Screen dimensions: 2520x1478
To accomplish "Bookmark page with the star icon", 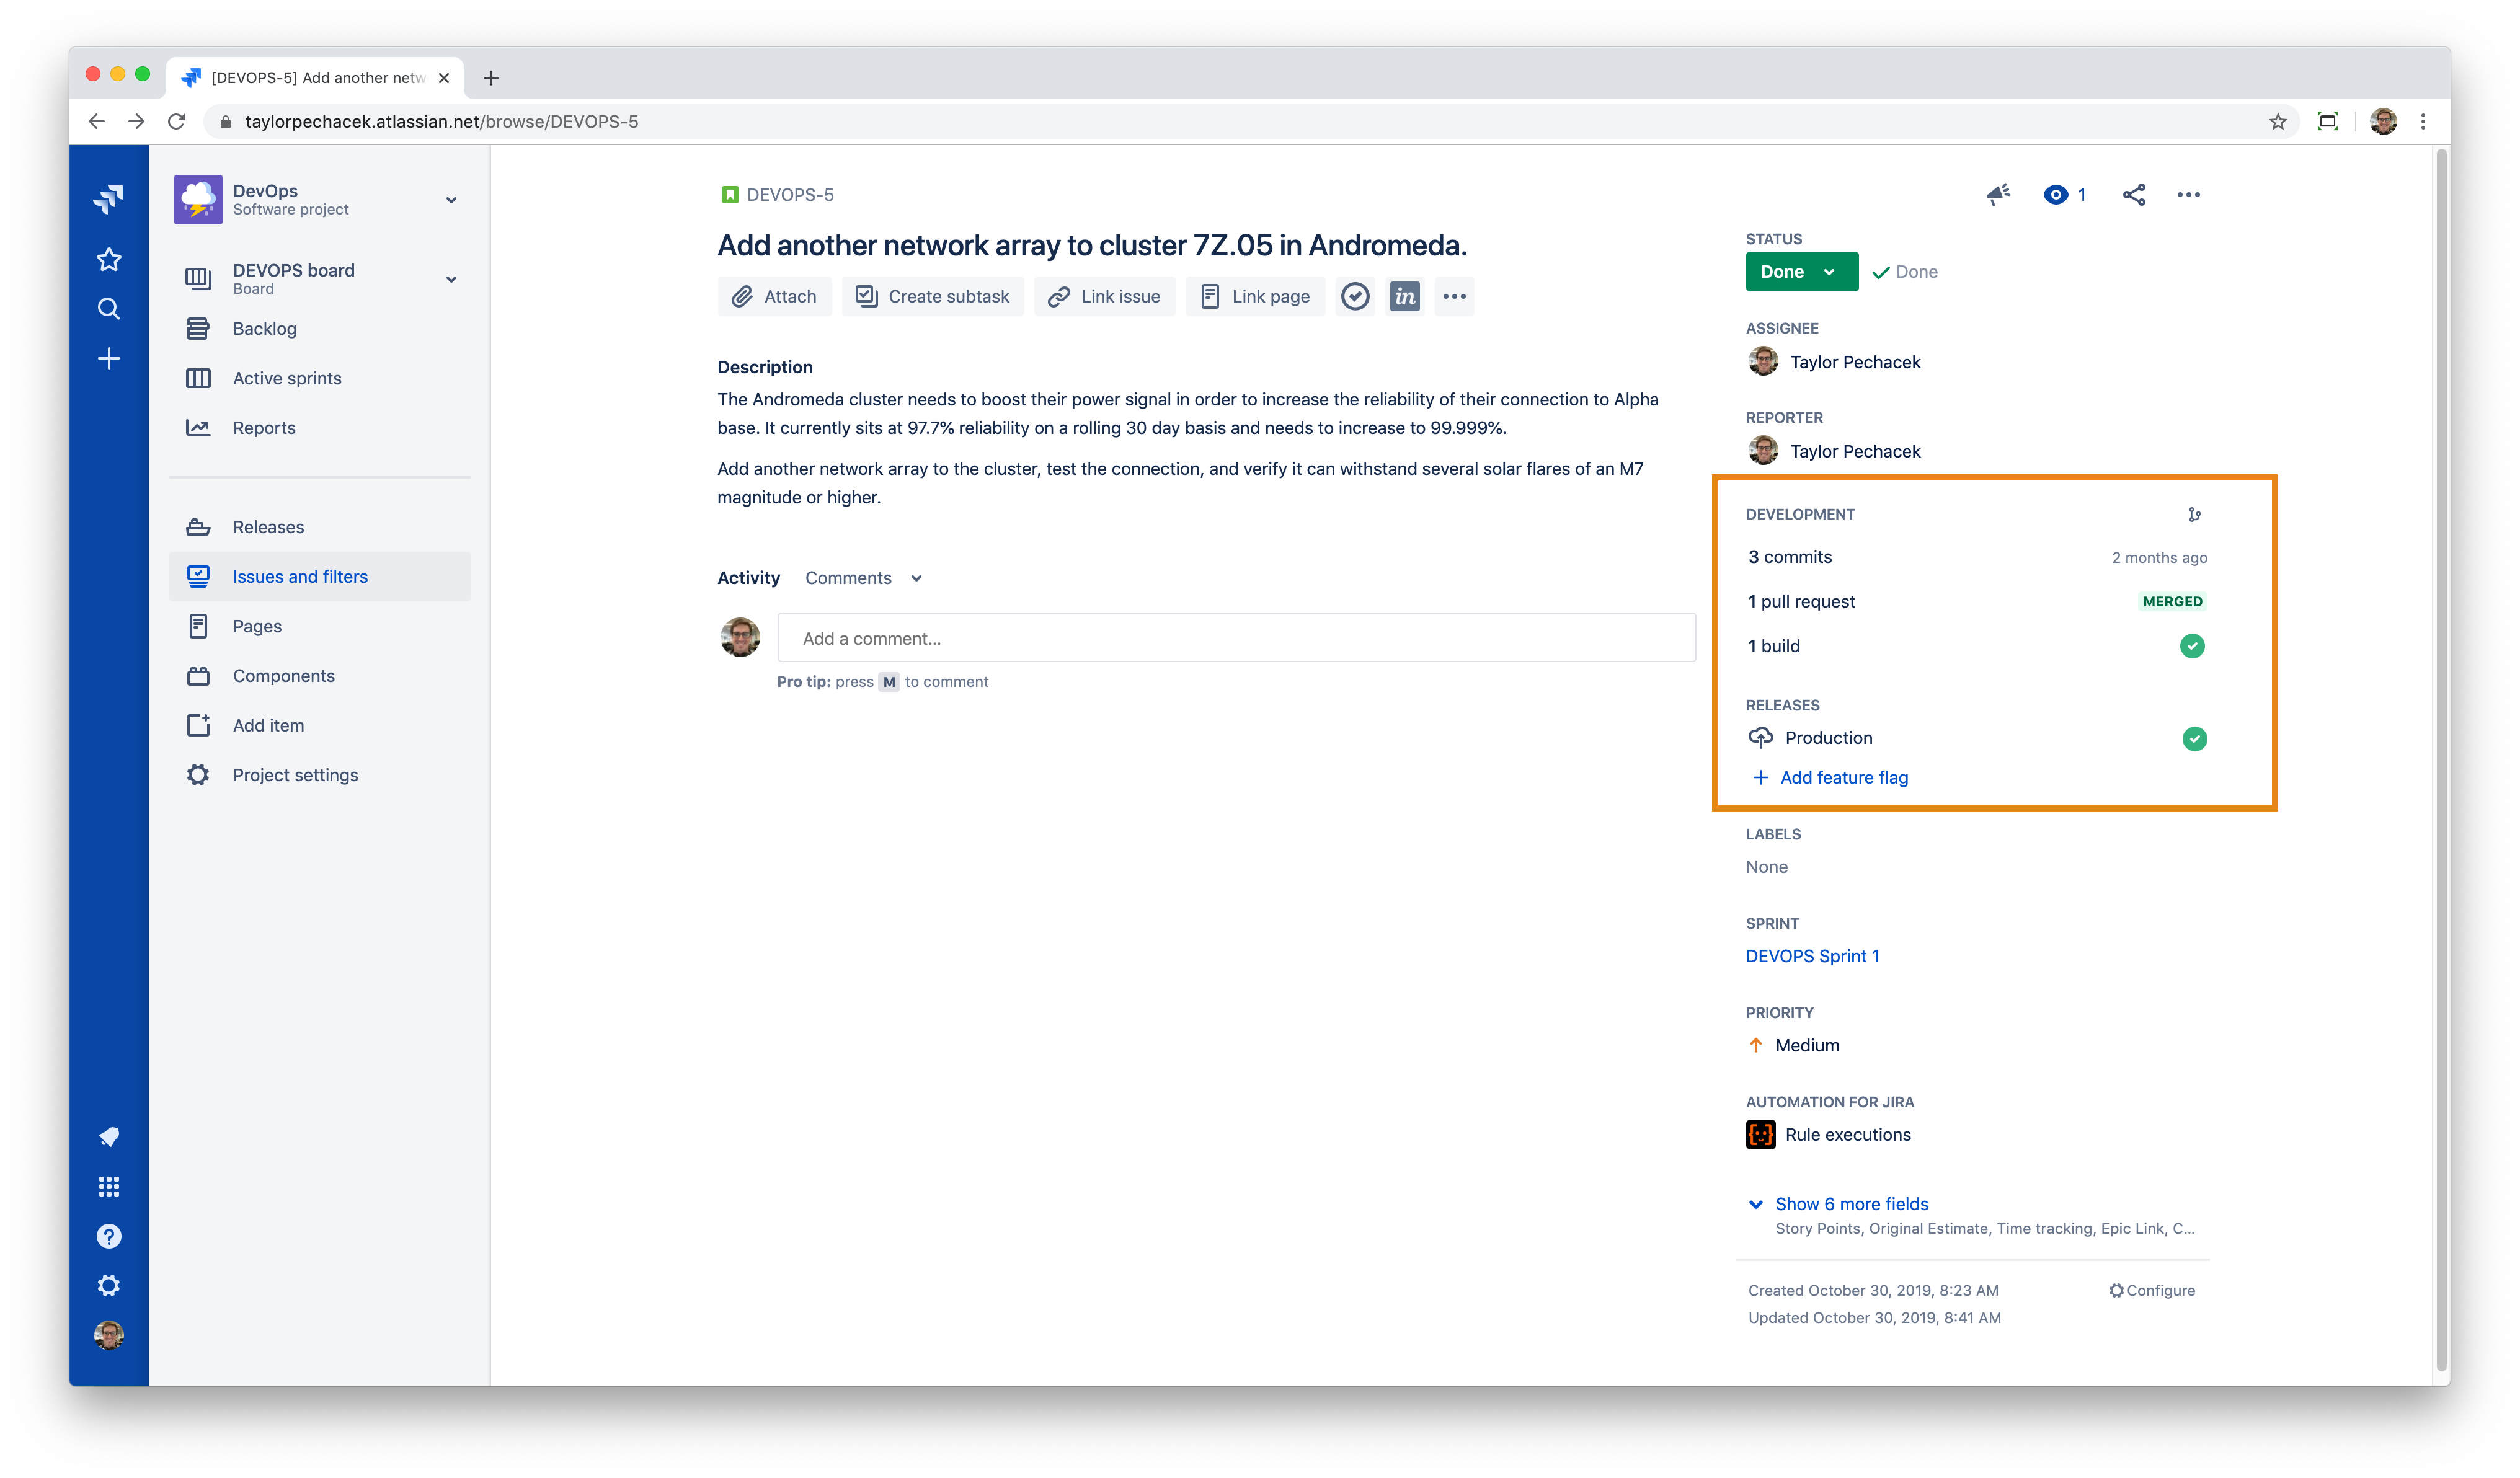I will point(2277,122).
